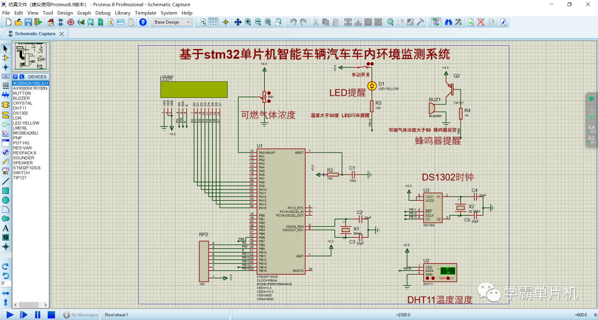Switch to Schematic Capture tab
The image size is (598, 320).
click(x=35, y=34)
